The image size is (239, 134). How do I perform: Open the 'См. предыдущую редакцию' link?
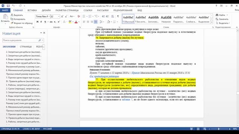(x=104, y=77)
